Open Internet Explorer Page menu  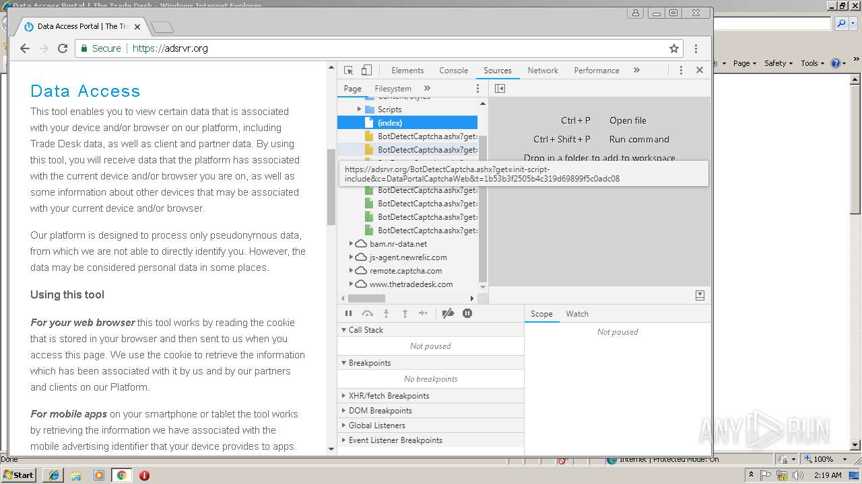click(x=745, y=63)
